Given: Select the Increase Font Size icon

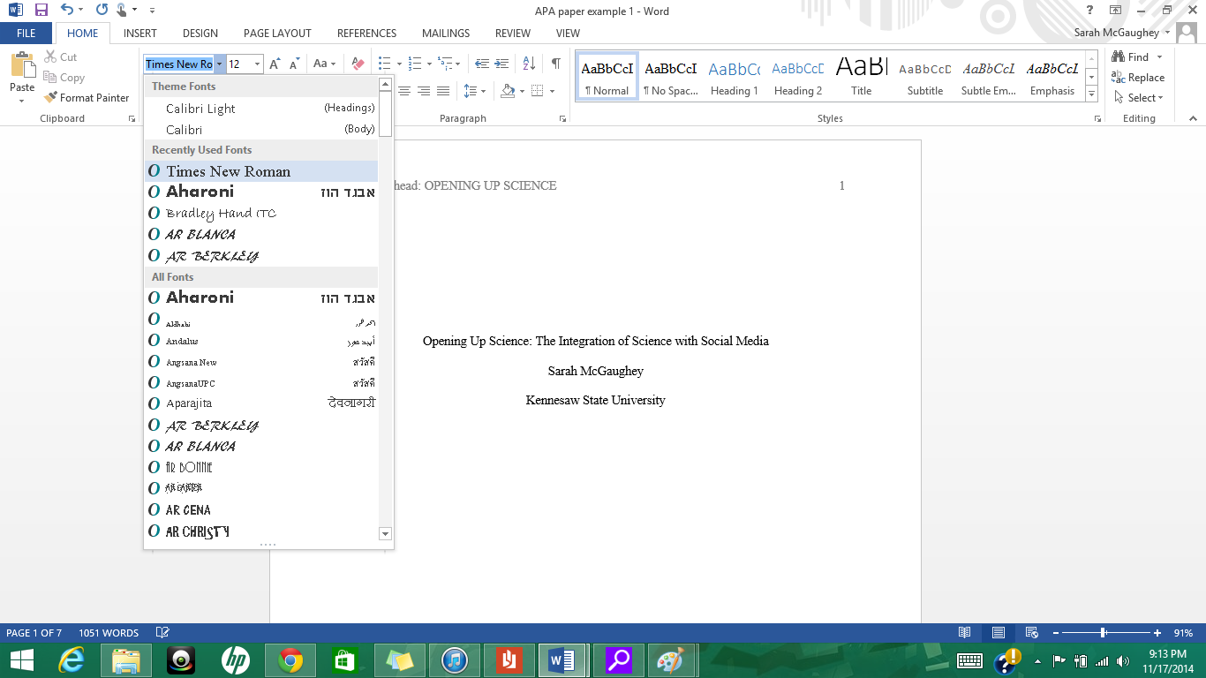Looking at the screenshot, I should pyautogui.click(x=275, y=62).
